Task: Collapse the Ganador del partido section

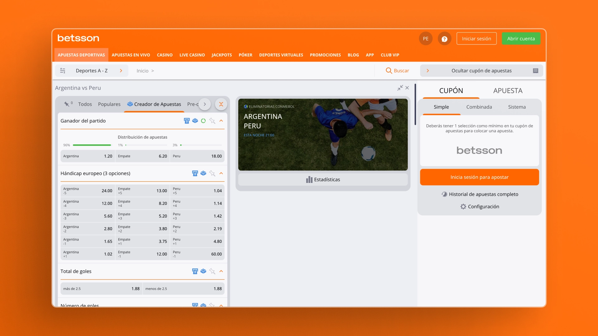Action: pyautogui.click(x=221, y=121)
